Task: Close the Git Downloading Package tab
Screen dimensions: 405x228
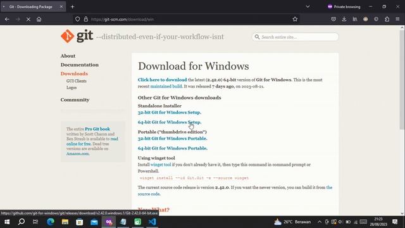Action: pyautogui.click(x=61, y=7)
